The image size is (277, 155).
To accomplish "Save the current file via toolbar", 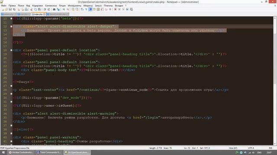I will point(10,9).
